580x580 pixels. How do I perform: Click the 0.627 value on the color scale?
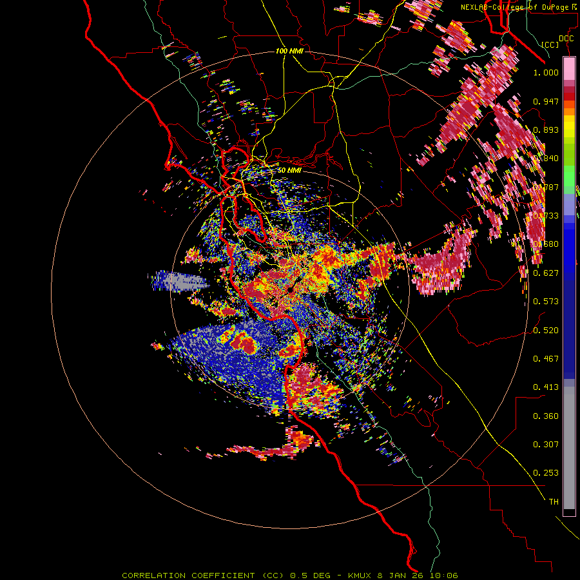(546, 273)
